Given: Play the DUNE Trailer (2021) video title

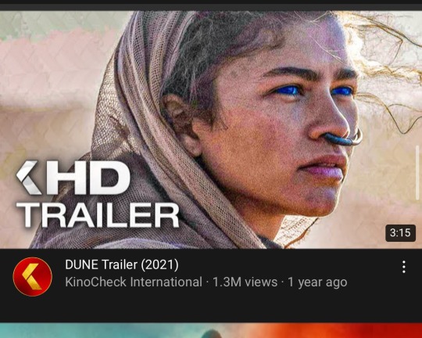Looking at the screenshot, I should pos(122,264).
